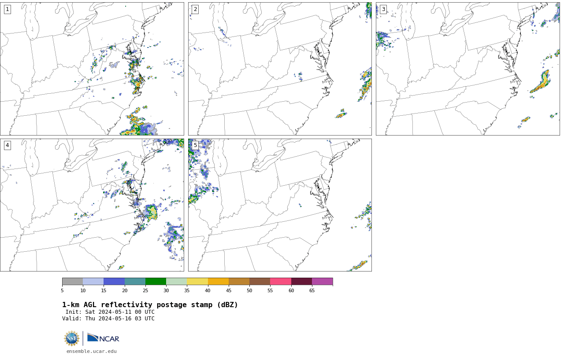Click panel number label 2
The width and height of the screenshot is (564, 356).
pyautogui.click(x=195, y=9)
